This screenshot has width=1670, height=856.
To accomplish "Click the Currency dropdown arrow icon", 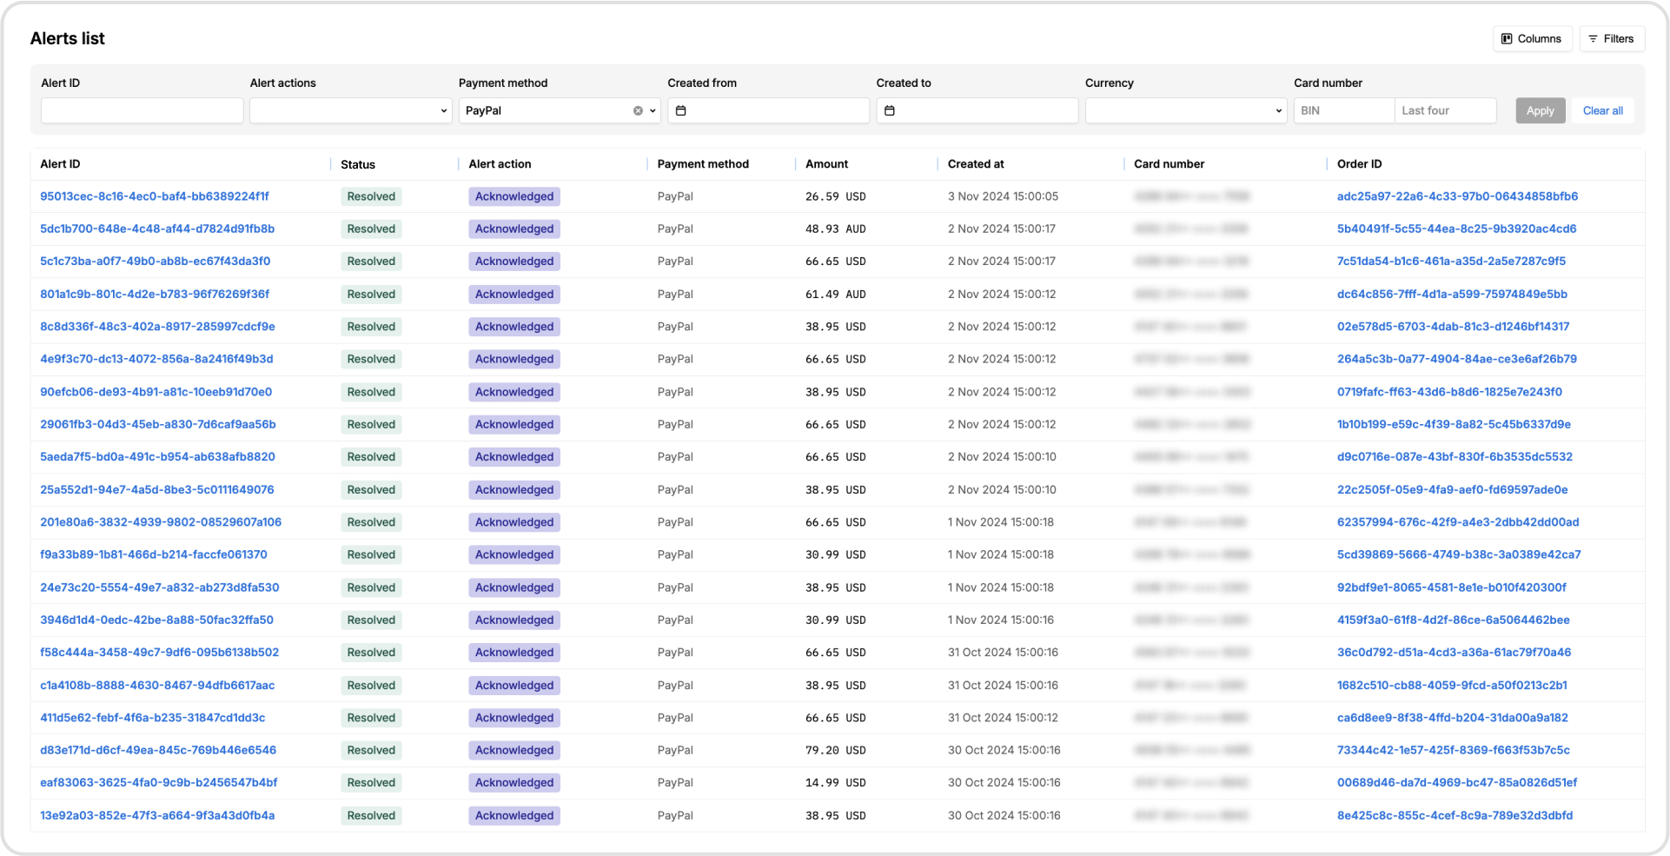I will pos(1277,110).
